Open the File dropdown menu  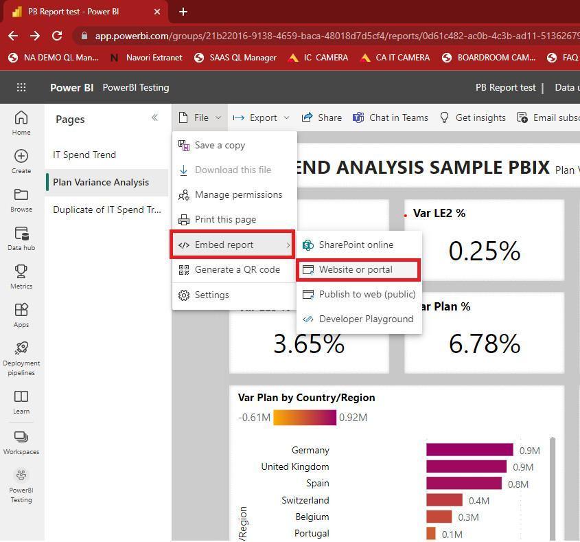[200, 117]
